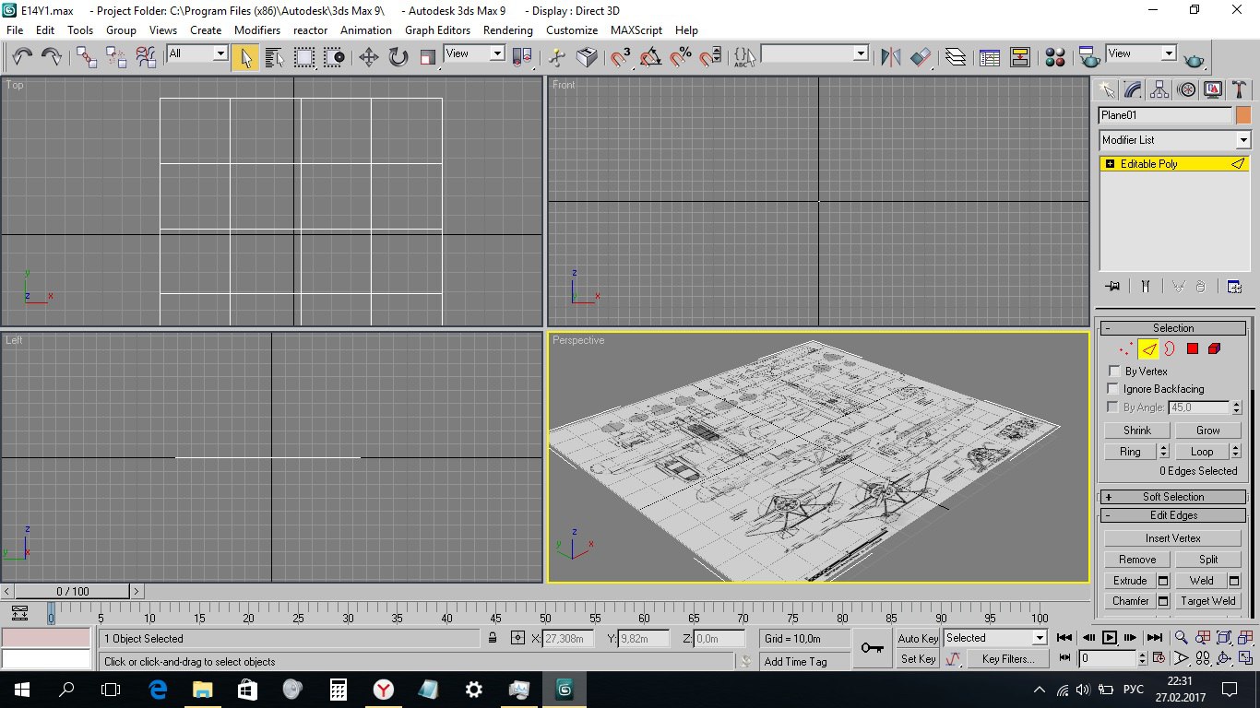
Task: Toggle the Auto Key button
Action: point(918,638)
